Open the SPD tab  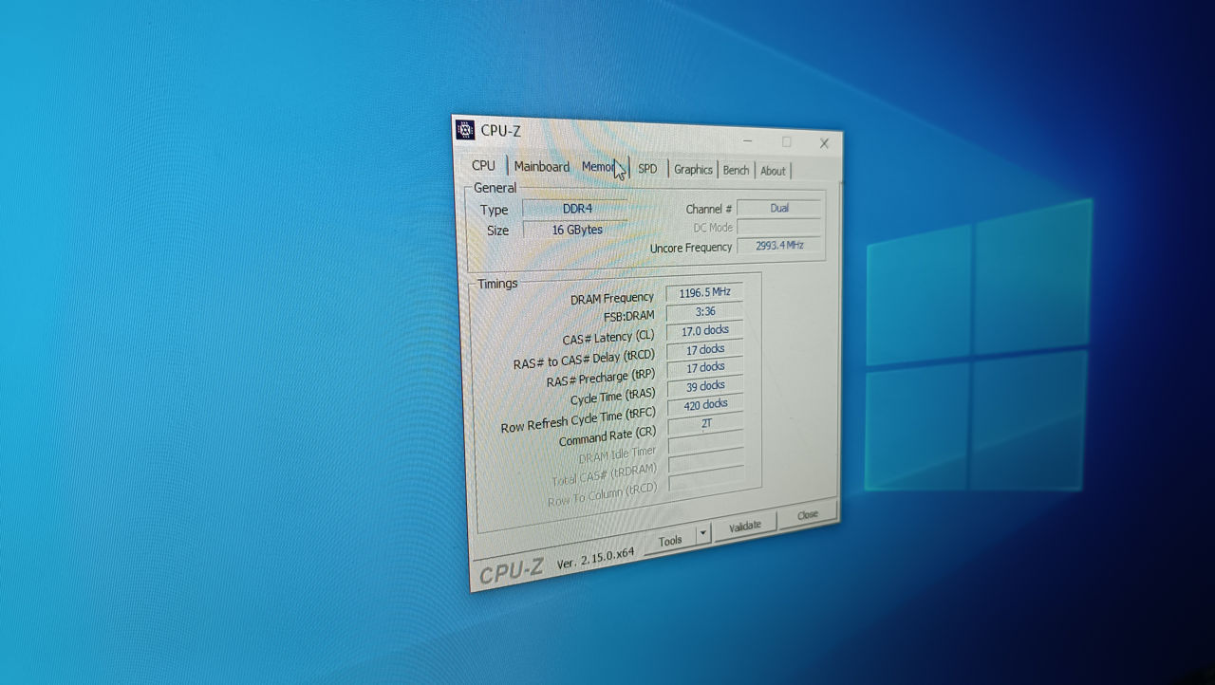647,169
